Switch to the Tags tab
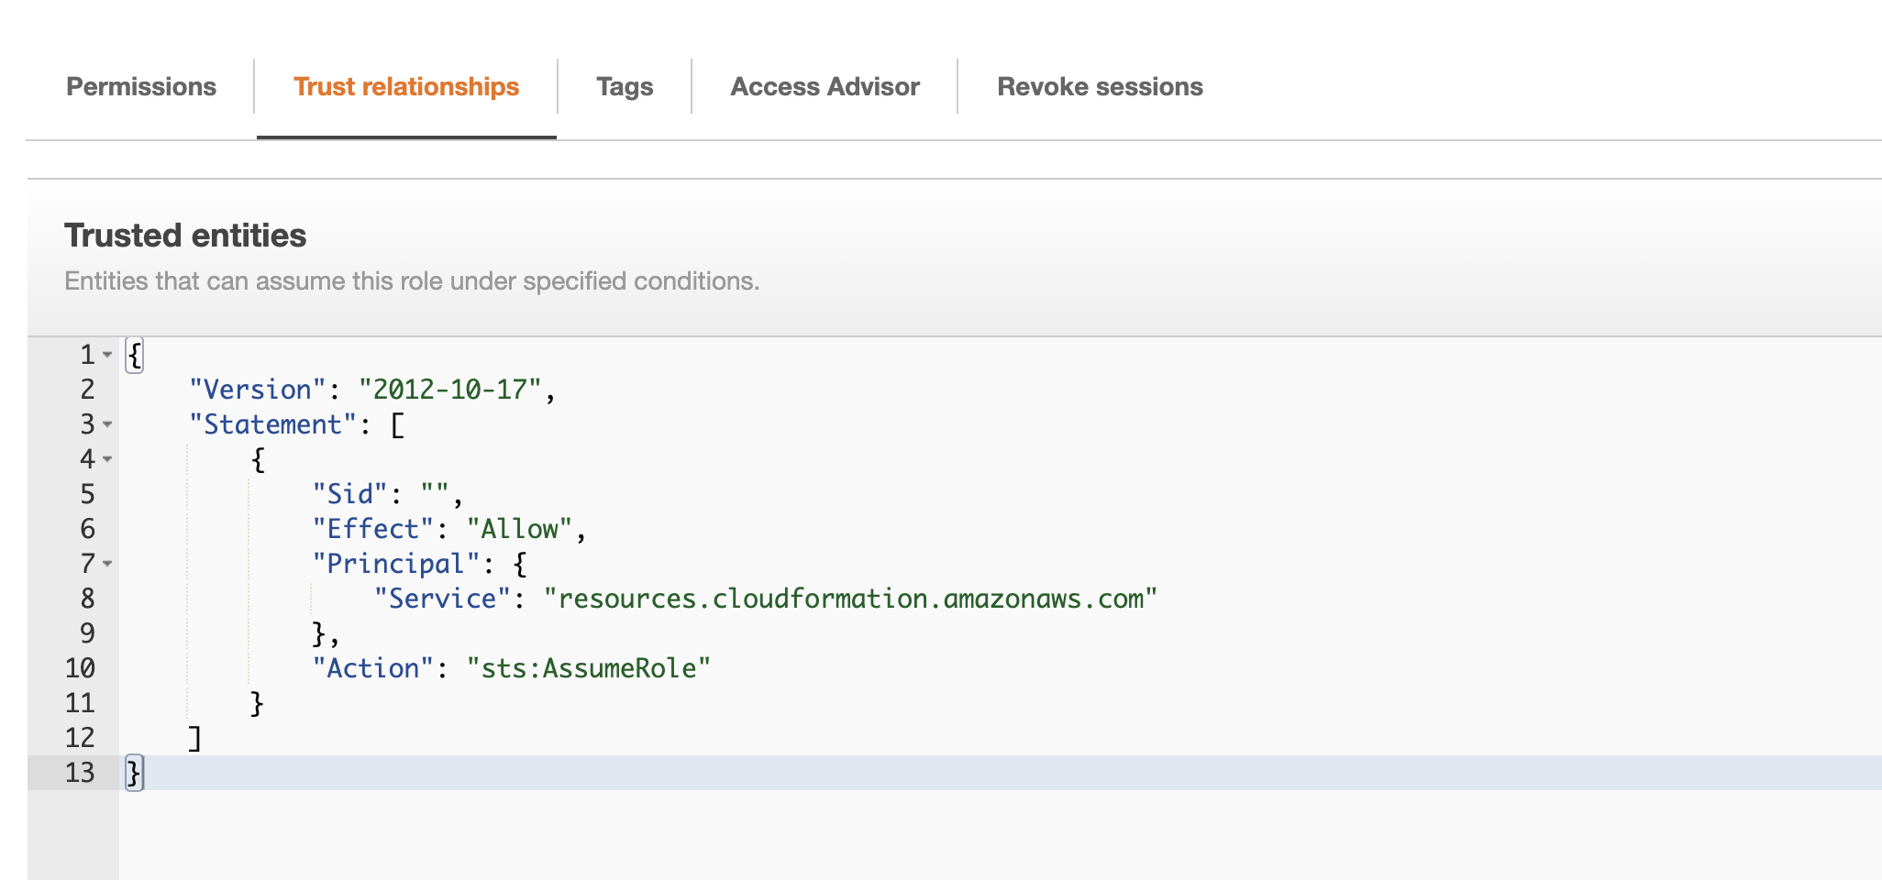Image resolution: width=1882 pixels, height=880 pixels. (x=625, y=87)
